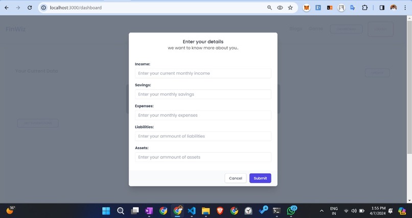Screen dimensions: 412x218
Task: Open the Chrome profile avatar
Action: coord(394,8)
